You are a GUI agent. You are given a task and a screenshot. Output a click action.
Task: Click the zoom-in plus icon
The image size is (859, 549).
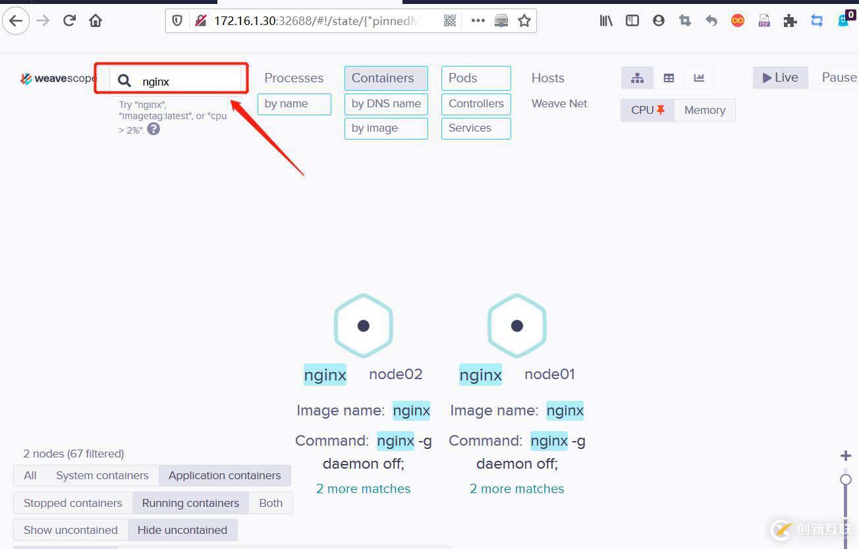pos(845,455)
